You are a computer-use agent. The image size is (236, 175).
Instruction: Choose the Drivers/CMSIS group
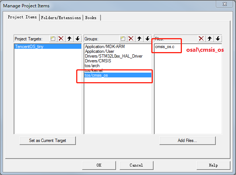click(98, 61)
